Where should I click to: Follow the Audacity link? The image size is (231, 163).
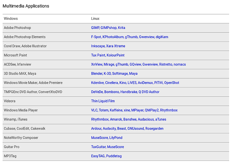click(109, 128)
